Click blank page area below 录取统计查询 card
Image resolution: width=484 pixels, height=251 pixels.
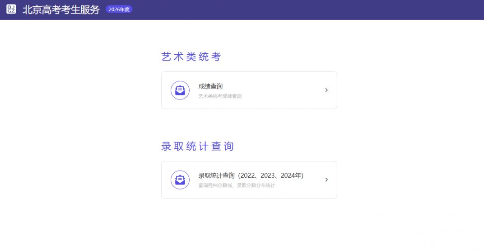click(248, 224)
